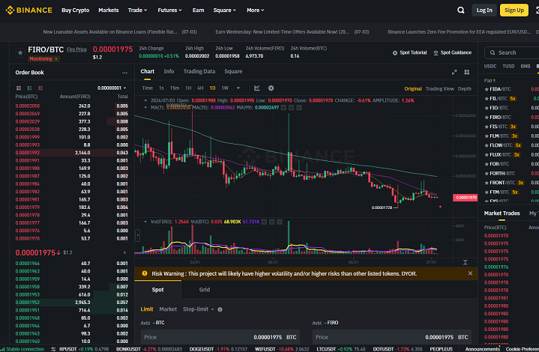Expand more chart intervals dropdown arrow
Screen dimensions: 539x352
[238, 88]
